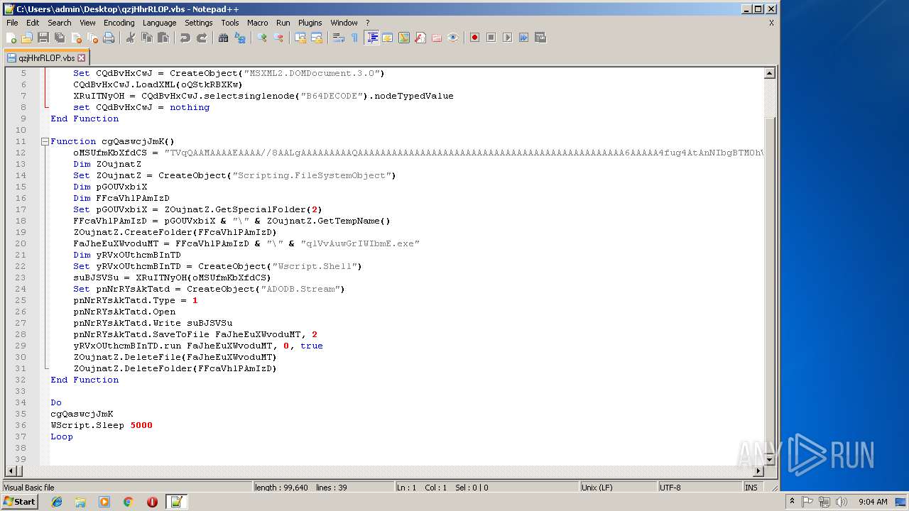This screenshot has height=511, width=909.
Task: Open the Plugins menu
Action: click(x=310, y=23)
